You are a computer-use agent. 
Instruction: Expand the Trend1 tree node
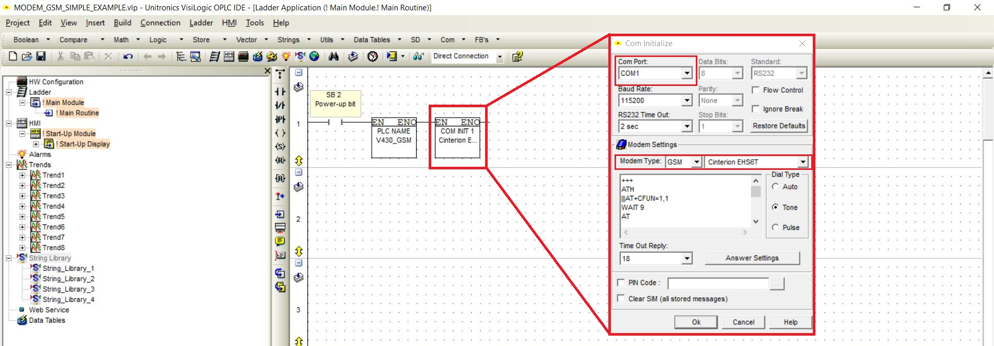point(22,175)
